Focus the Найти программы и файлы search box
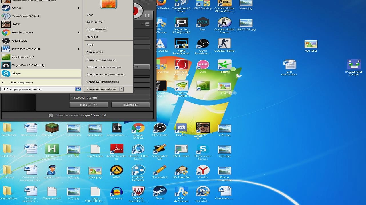The height and width of the screenshot is (205, 366). (x=38, y=89)
